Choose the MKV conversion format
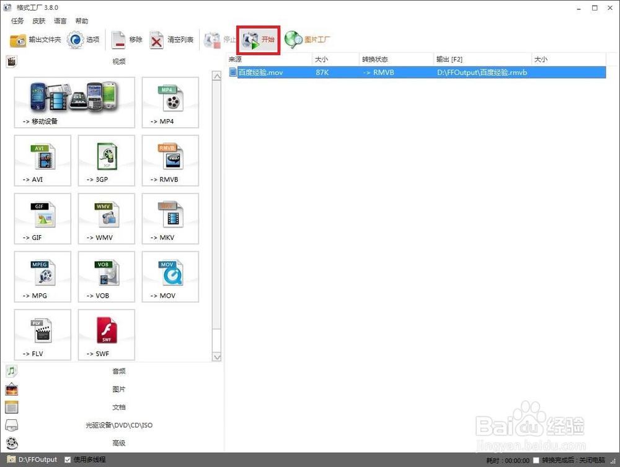620x467 pixels. [170, 219]
